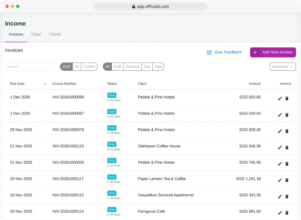Edit invoice INV-20261000114

(x=280, y=213)
